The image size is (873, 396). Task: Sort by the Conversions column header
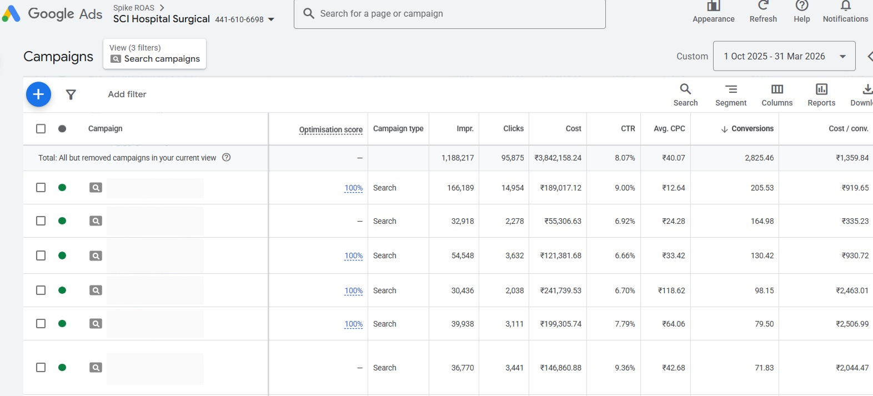coord(752,129)
